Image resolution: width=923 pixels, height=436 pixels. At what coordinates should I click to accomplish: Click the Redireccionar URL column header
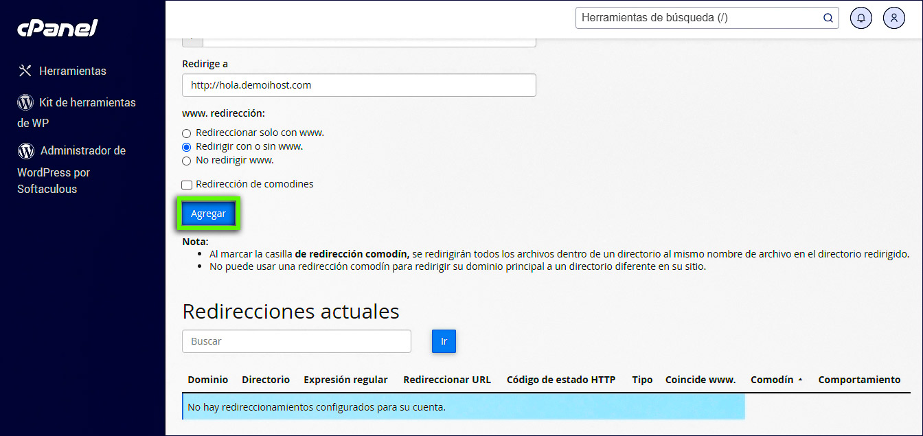[x=446, y=380]
